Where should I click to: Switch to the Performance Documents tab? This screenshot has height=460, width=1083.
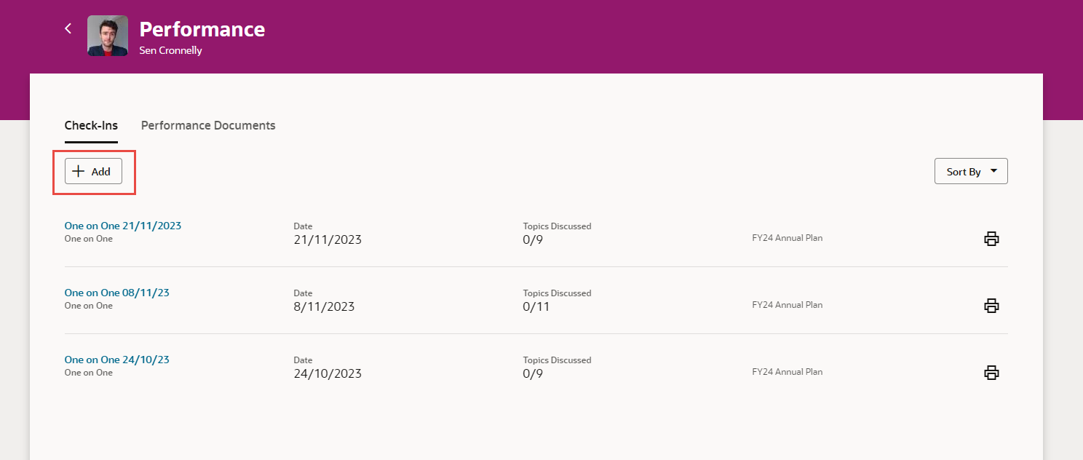[x=208, y=125]
